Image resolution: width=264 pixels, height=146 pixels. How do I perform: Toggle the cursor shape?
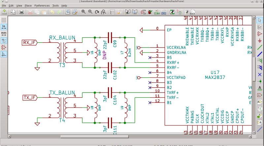click(x=4, y=41)
